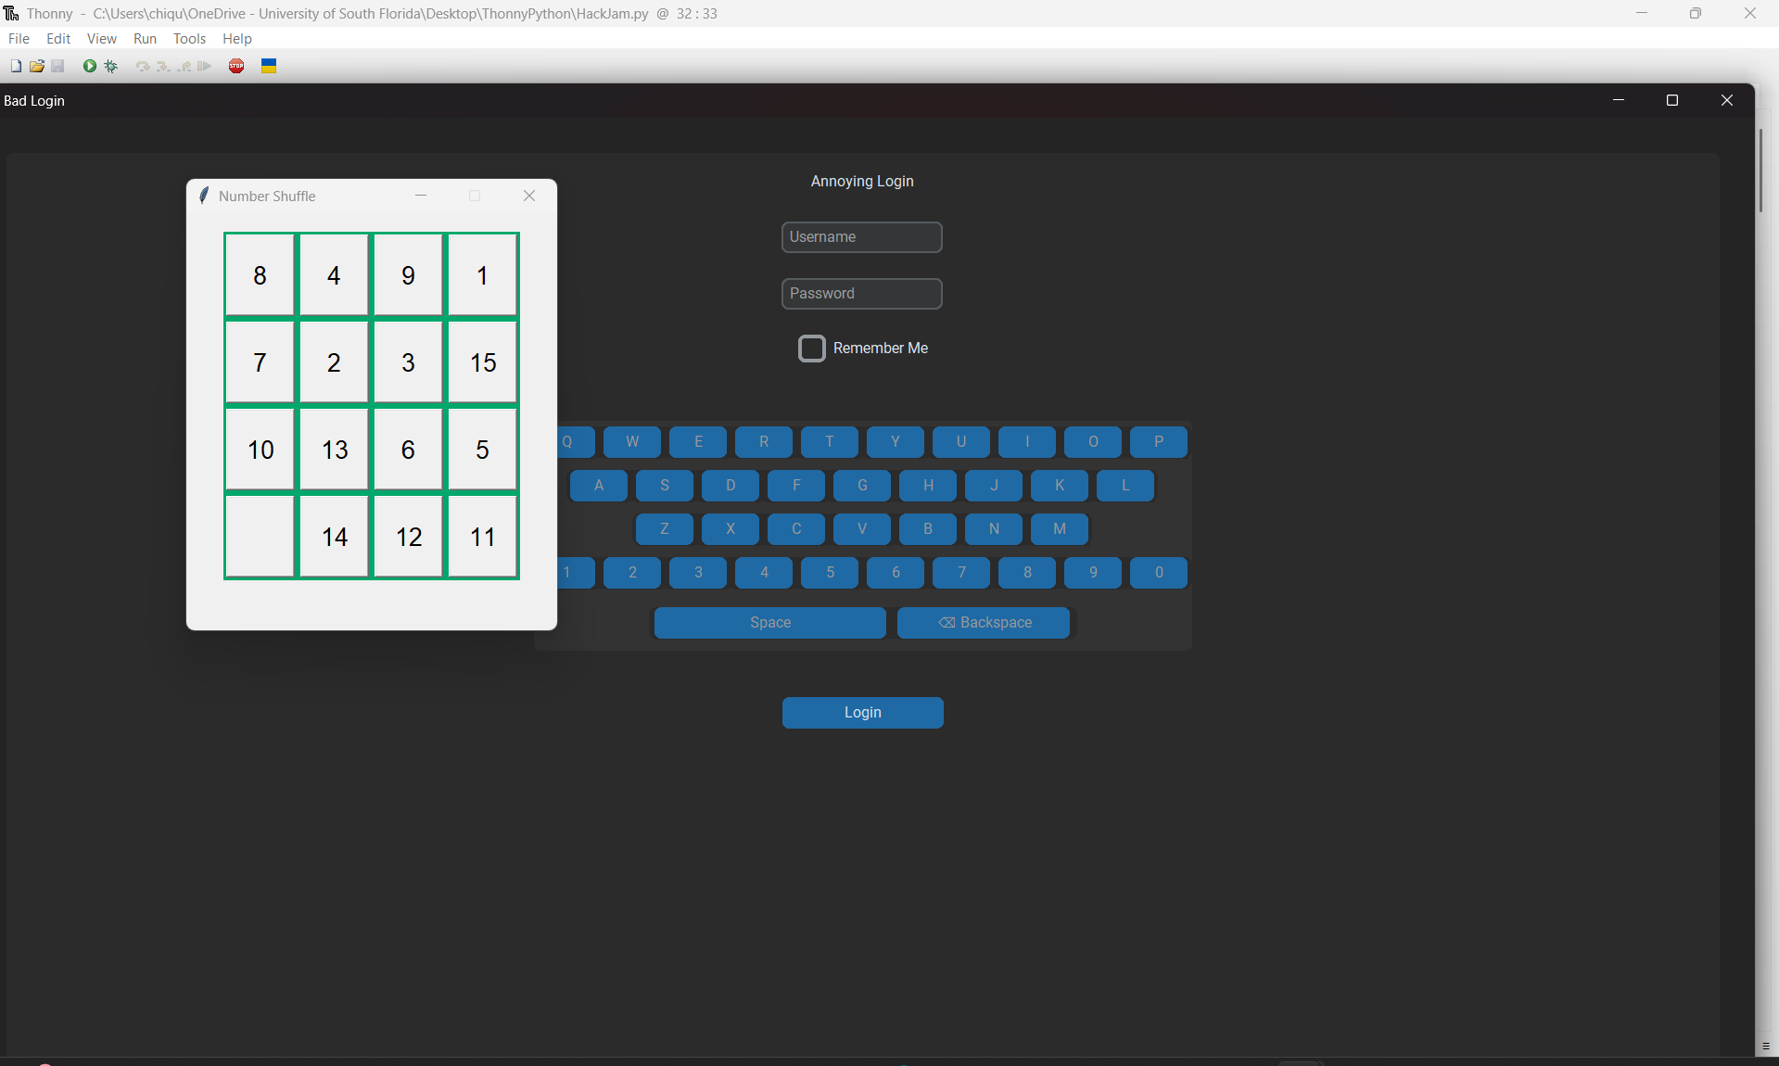Tap the W key on virtual keyboard
Image resolution: width=1779 pixels, height=1066 pixels.
(632, 442)
